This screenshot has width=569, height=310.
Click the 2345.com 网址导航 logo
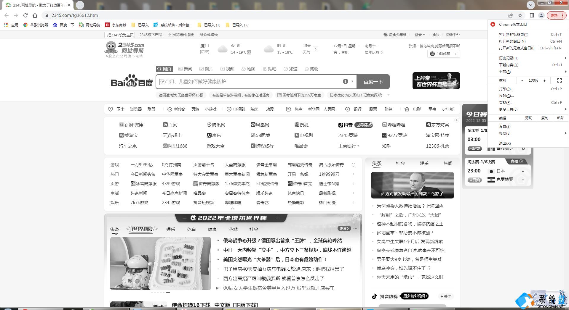[x=124, y=49]
